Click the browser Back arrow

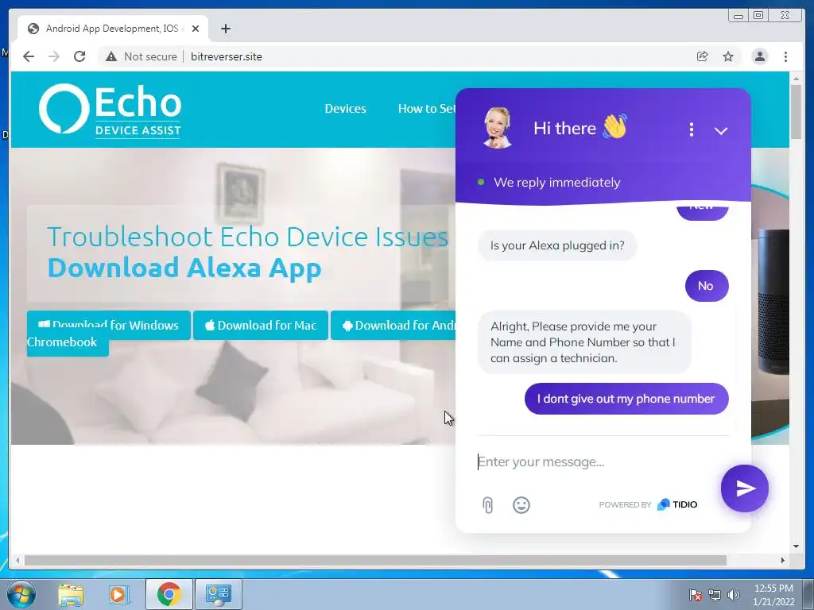tap(29, 56)
